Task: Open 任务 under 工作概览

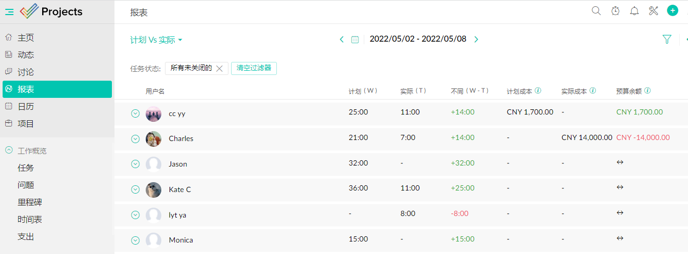Action: 26,168
